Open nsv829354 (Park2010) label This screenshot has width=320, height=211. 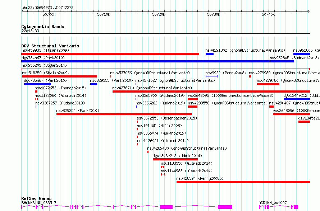pos(78,111)
